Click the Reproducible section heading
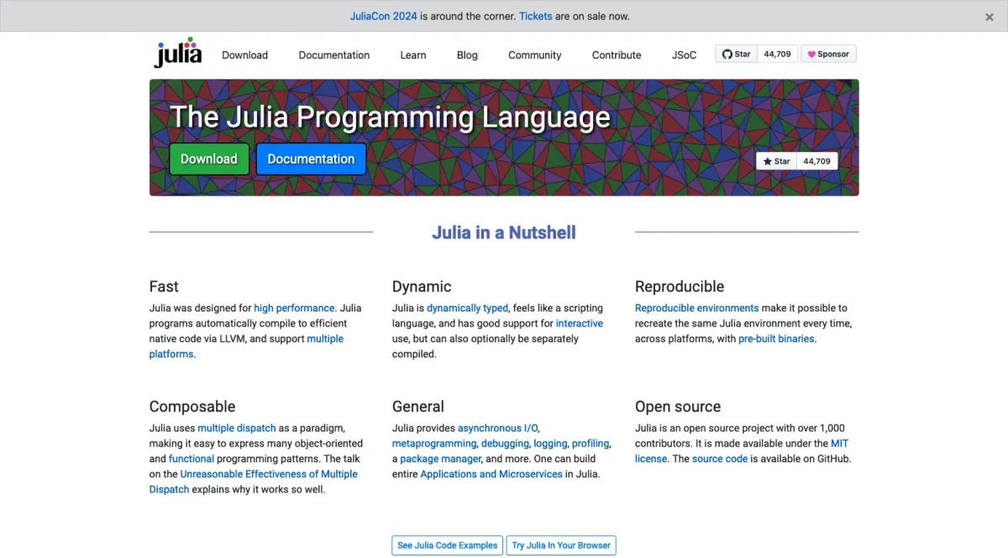The width and height of the screenshot is (1008, 558). (x=680, y=286)
